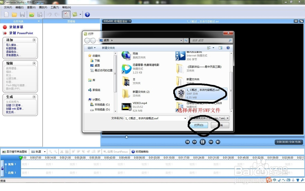Open the 查看(V) menu
Screen dimensions: 305x191
click(x=31, y=7)
